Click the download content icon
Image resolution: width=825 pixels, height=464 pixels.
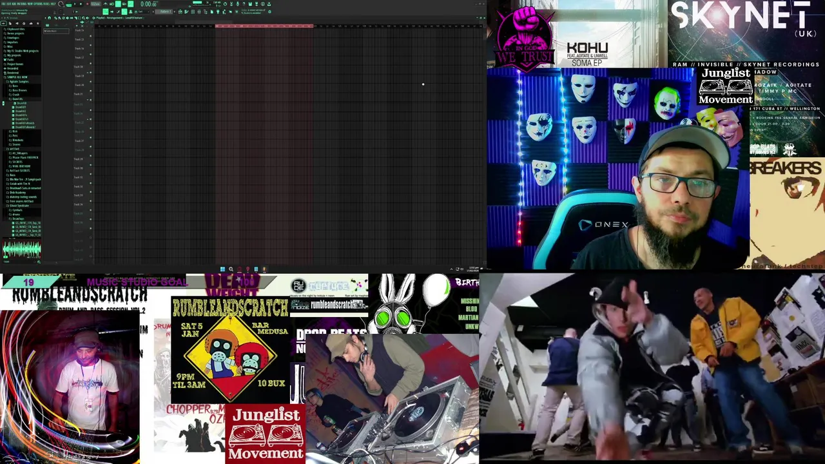269,4
